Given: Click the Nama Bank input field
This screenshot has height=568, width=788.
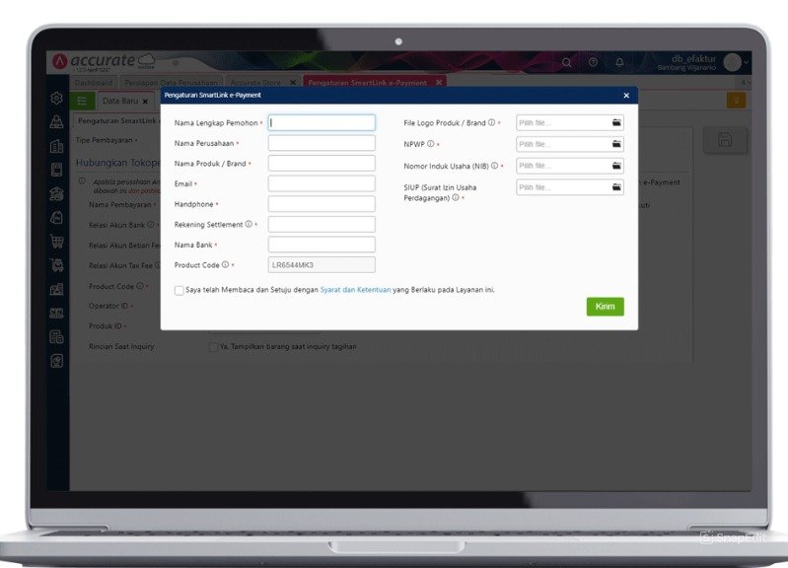Looking at the screenshot, I should pos(322,245).
